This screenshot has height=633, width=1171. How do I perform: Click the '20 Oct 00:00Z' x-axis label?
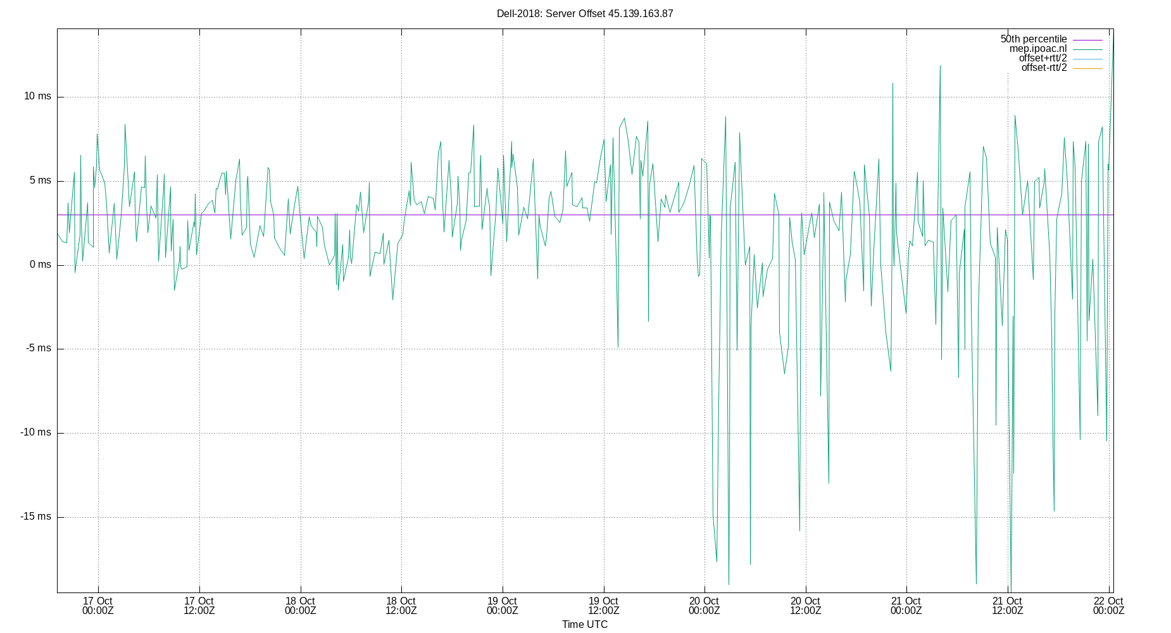pos(704,606)
